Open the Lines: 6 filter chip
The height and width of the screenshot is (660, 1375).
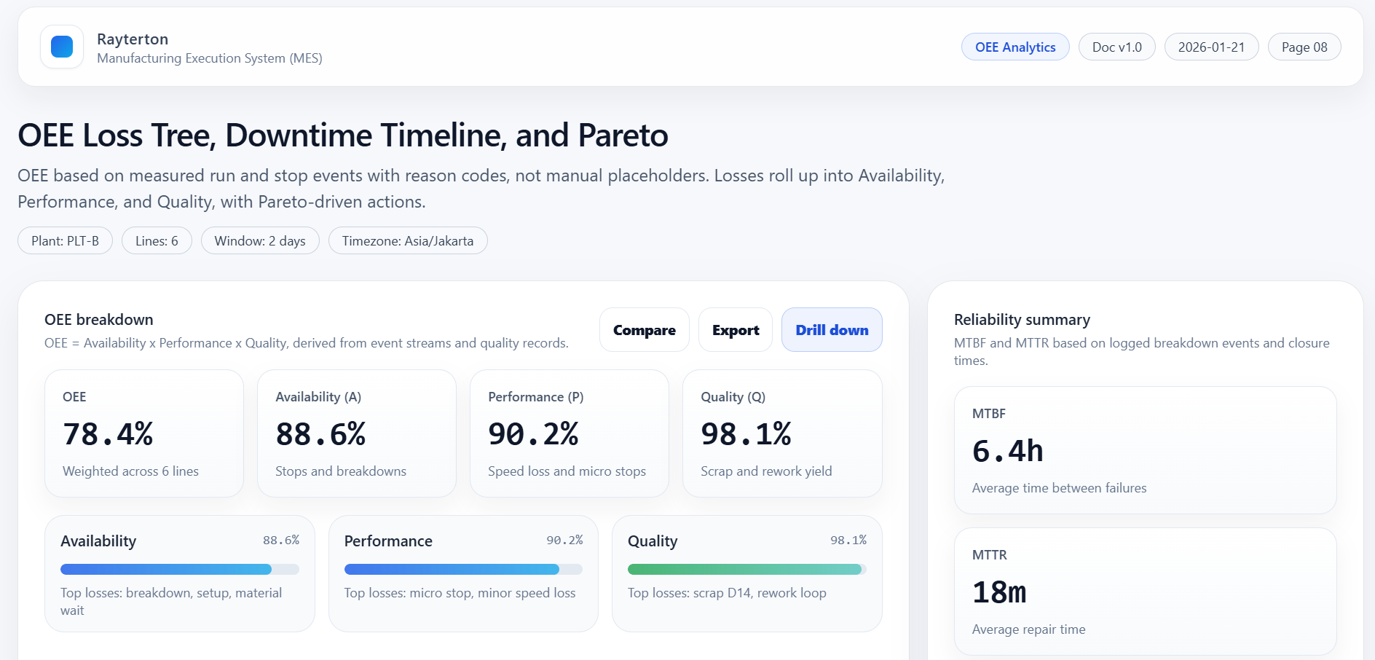coord(157,241)
